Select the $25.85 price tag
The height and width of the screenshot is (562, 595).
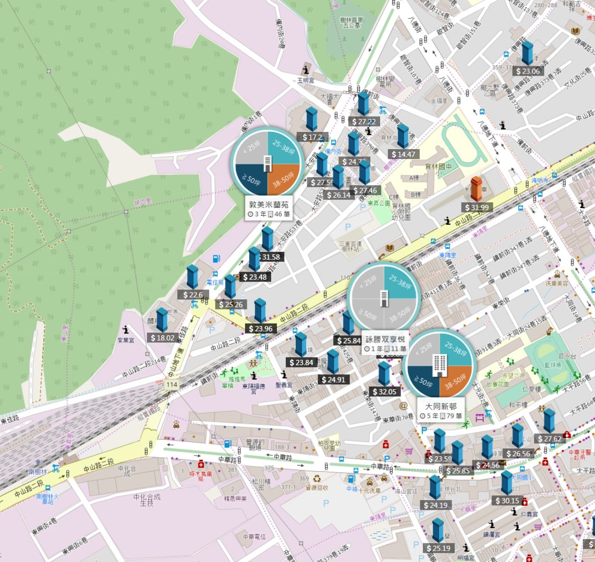(x=458, y=471)
